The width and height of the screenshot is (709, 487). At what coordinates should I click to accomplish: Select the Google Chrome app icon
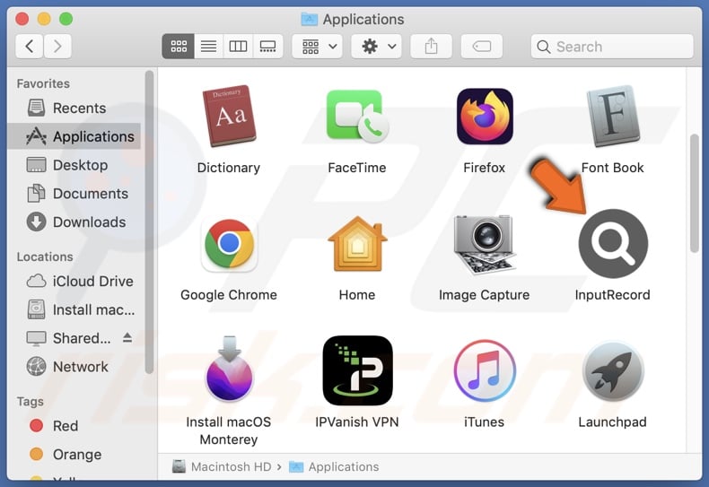[x=229, y=244]
